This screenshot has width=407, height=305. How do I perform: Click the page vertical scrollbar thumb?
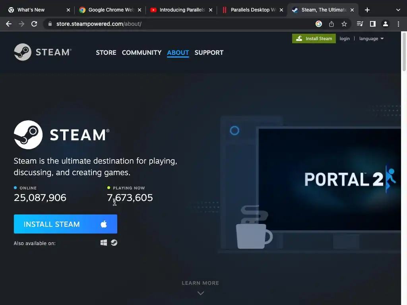(404, 51)
